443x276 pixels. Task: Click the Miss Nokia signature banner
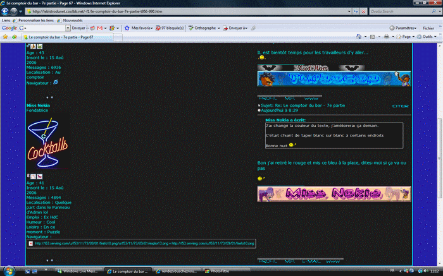[x=334, y=194]
